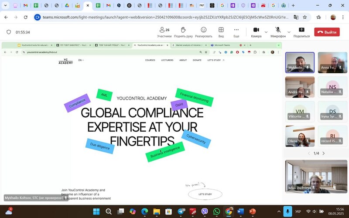Open a new Chrome tab
This screenshot has height=218, width=349.
click(x=293, y=6)
